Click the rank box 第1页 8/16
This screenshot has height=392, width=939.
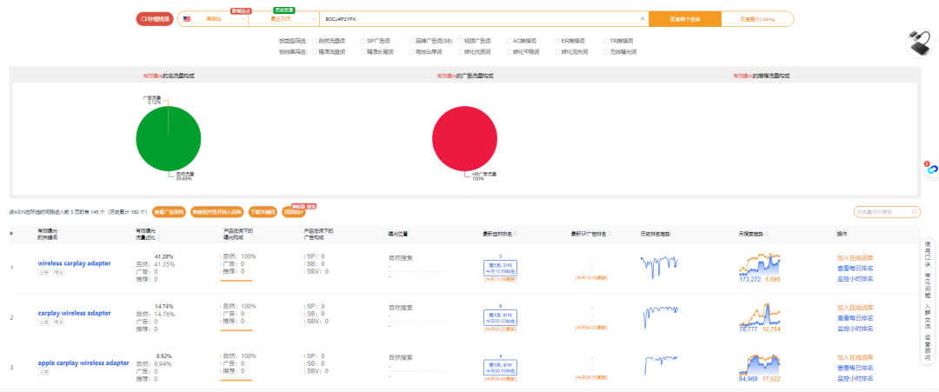coord(500,318)
